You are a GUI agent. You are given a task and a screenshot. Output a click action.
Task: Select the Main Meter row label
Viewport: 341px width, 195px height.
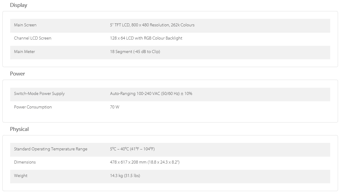(x=25, y=52)
